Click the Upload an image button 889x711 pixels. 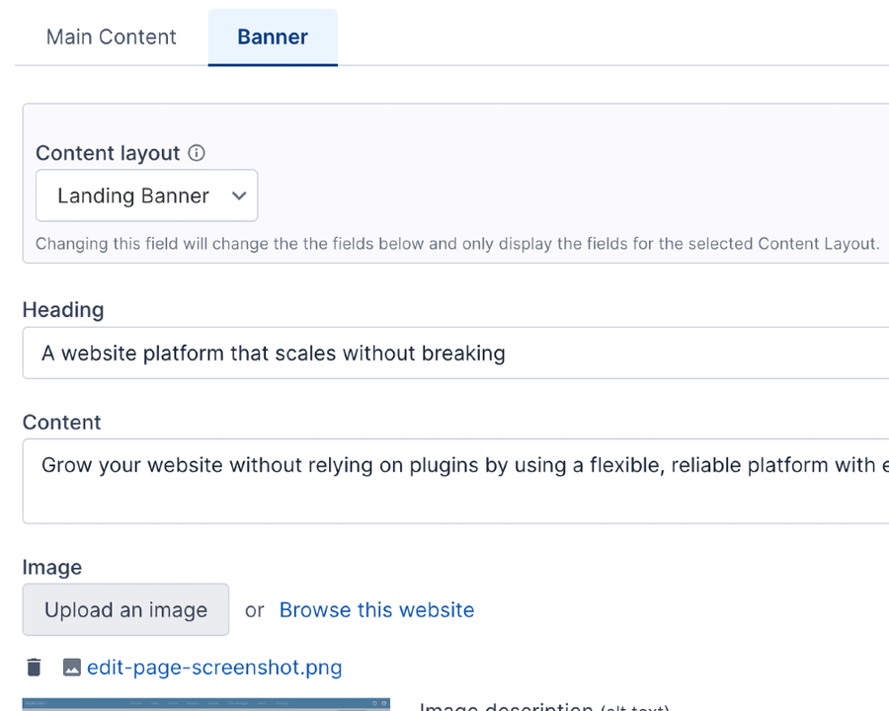click(x=125, y=609)
